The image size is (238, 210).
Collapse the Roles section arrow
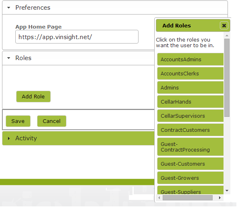point(8,58)
